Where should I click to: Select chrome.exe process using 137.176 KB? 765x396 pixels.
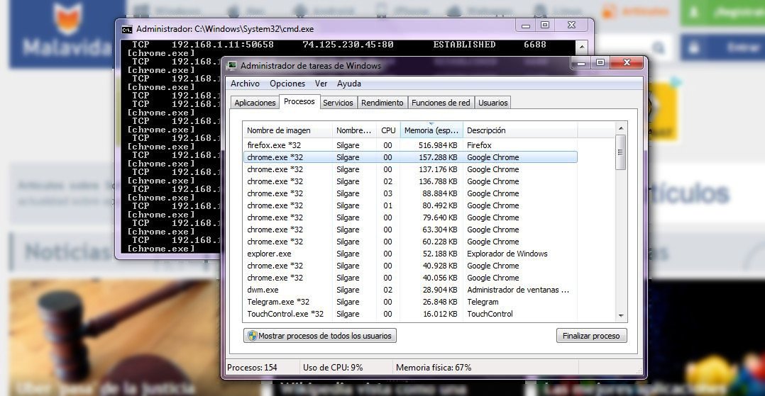[x=410, y=169]
